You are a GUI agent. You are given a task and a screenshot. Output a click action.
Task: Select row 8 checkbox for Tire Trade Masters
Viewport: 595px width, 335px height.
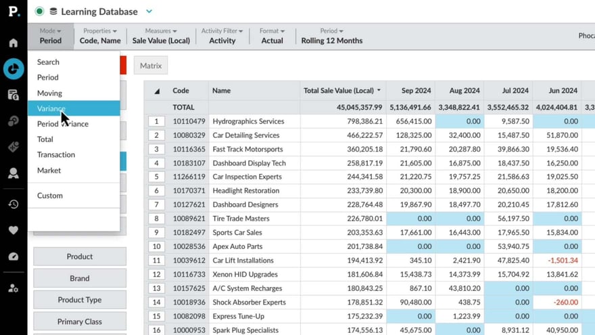coord(156,219)
